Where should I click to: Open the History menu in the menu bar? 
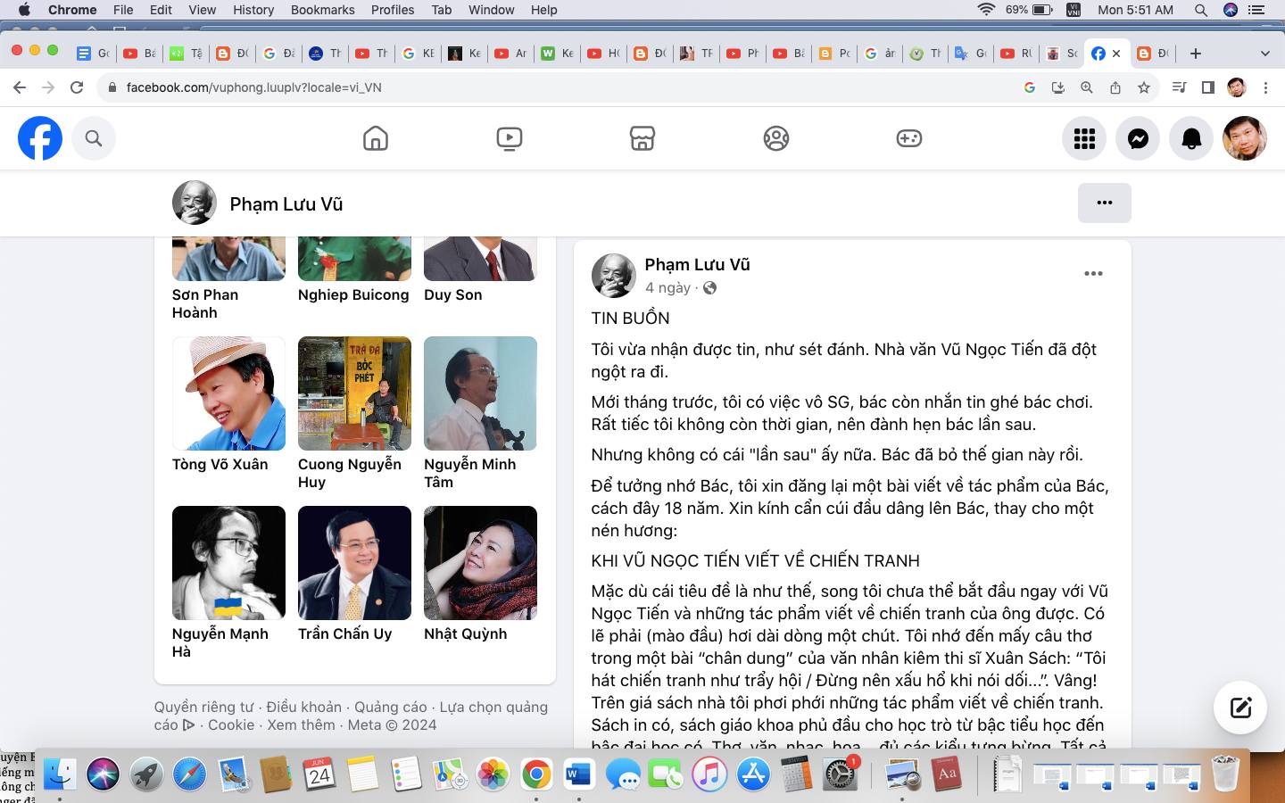click(x=253, y=10)
